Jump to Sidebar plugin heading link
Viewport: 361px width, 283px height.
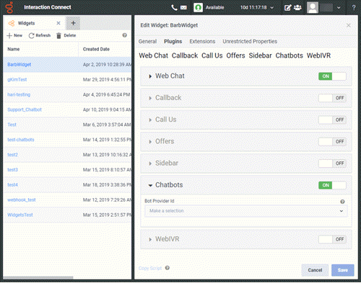[x=260, y=55]
